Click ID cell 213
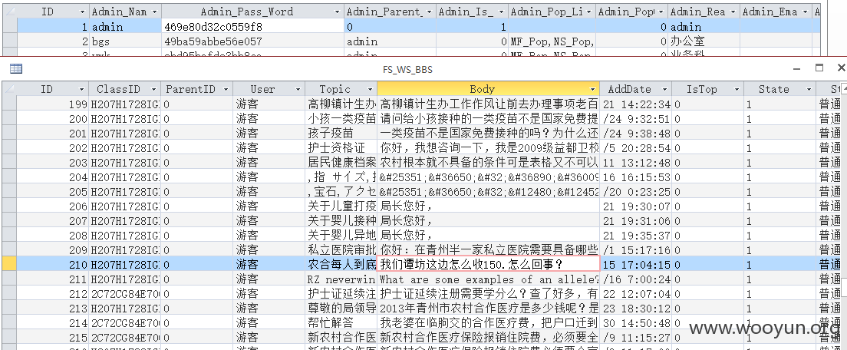This screenshot has width=847, height=350. click(x=53, y=309)
